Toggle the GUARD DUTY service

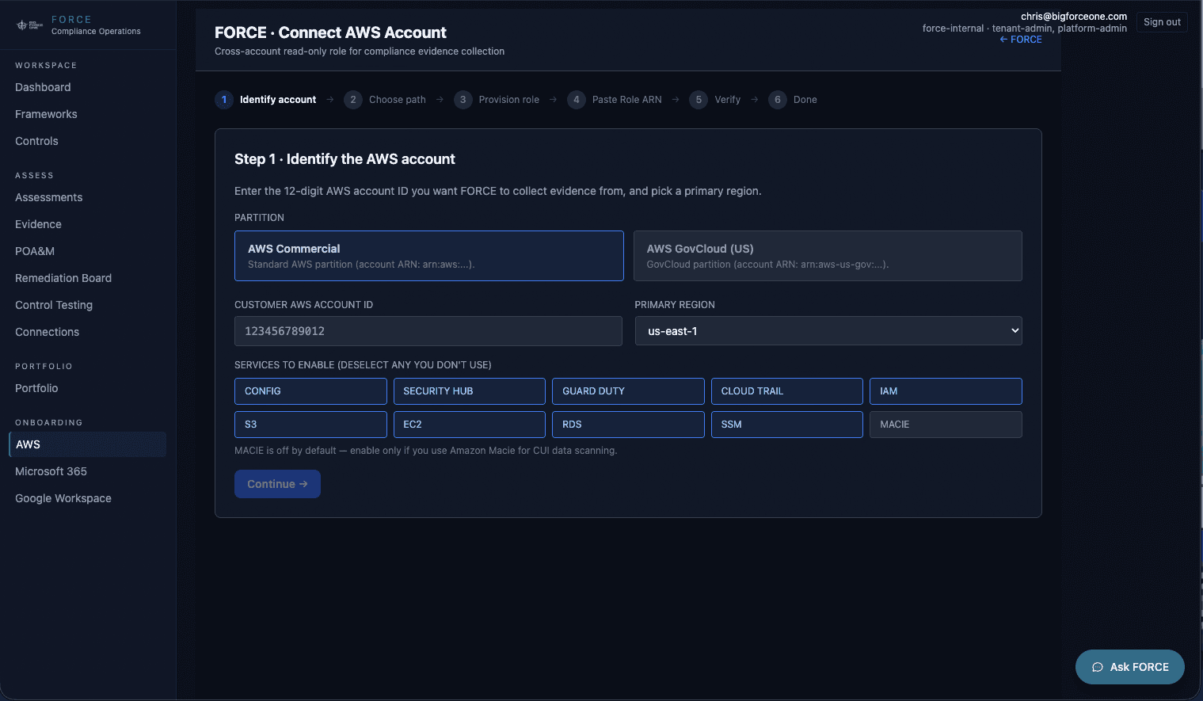tap(628, 391)
